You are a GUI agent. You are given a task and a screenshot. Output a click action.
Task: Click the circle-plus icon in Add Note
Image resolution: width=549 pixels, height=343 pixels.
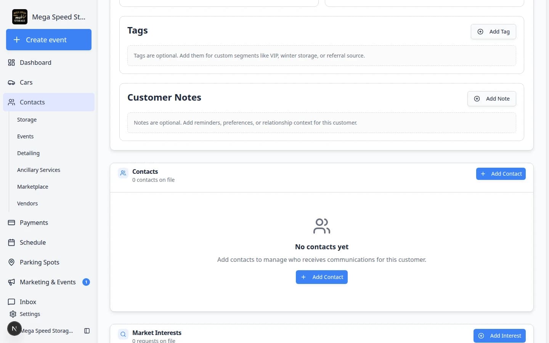477,99
